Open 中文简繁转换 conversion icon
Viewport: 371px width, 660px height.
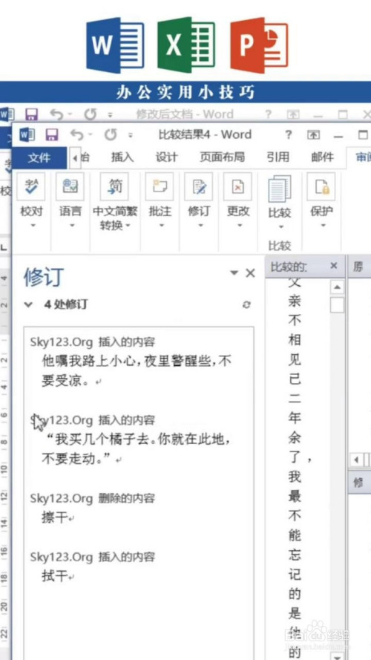[x=114, y=186]
